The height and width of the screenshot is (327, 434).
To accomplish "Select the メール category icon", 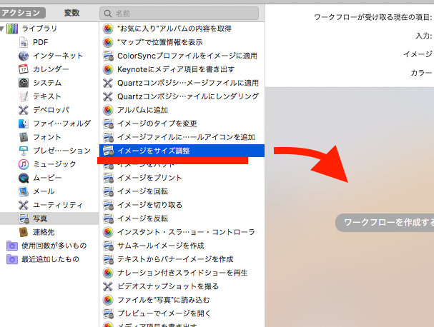I will click(24, 191).
